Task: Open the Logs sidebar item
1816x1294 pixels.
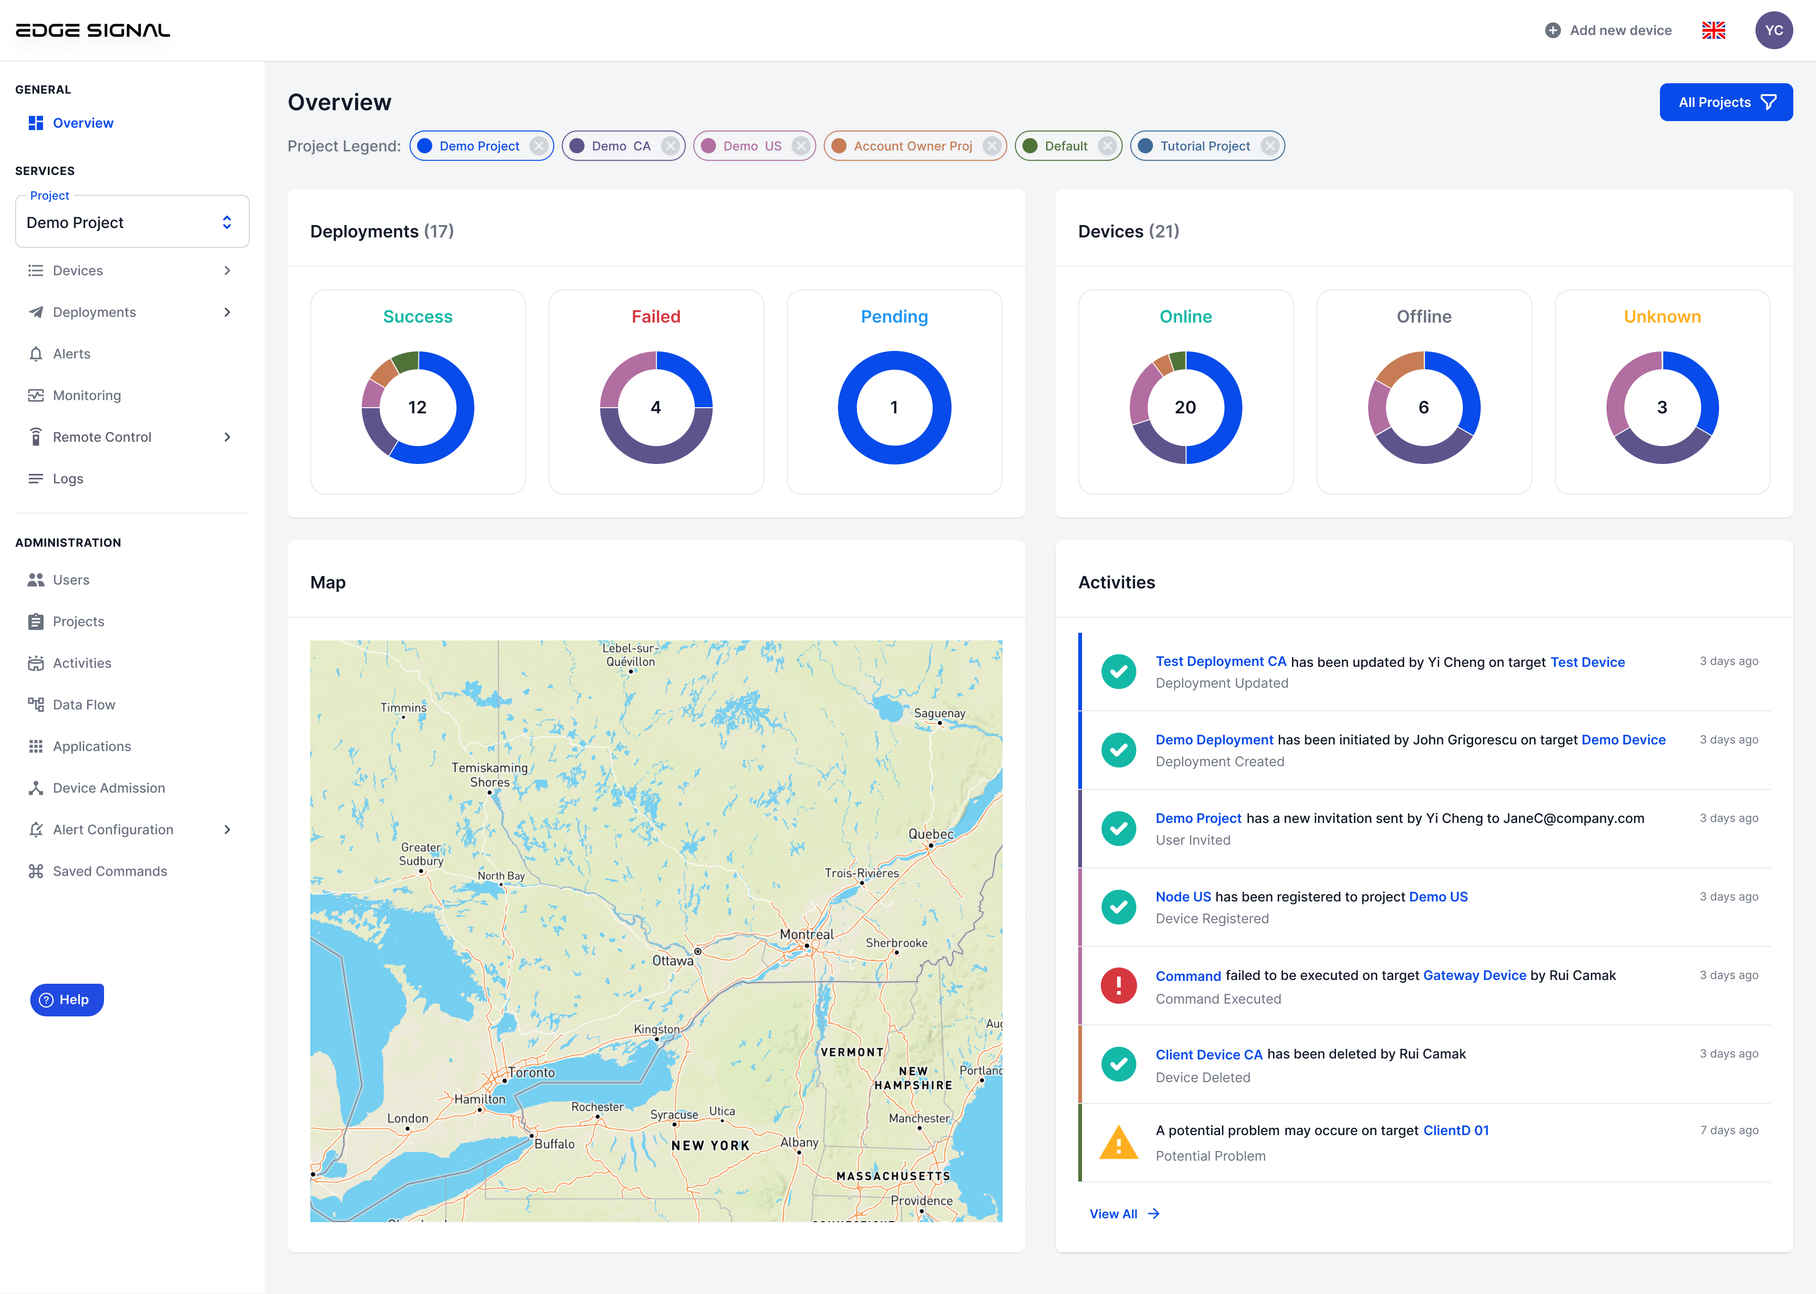Action: (68, 479)
